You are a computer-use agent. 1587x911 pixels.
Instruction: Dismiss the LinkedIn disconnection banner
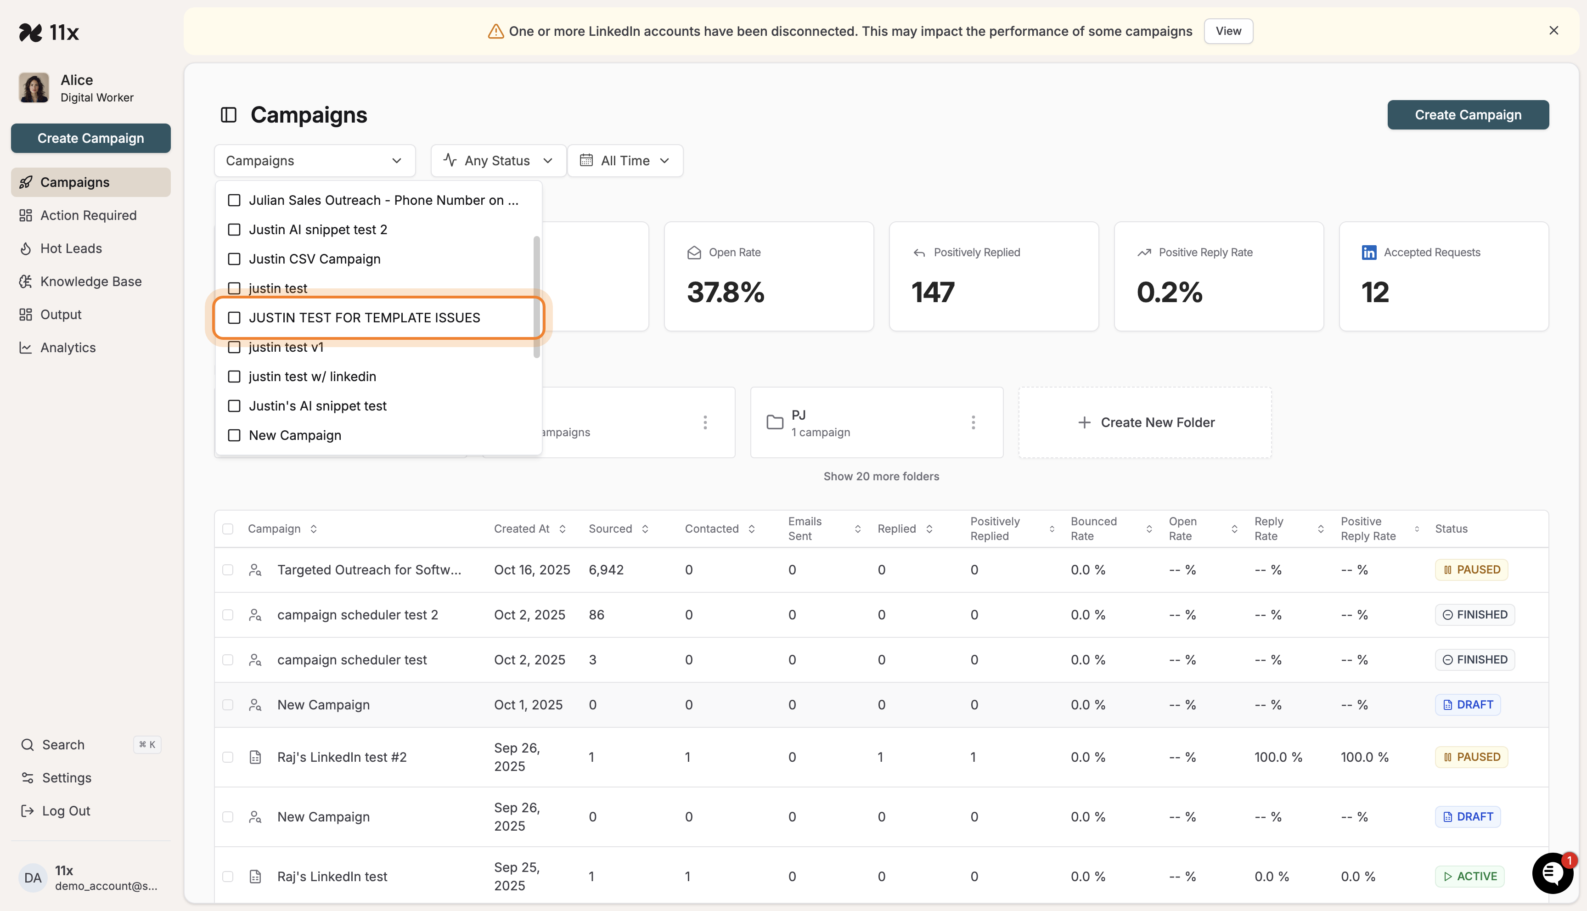1554,30
